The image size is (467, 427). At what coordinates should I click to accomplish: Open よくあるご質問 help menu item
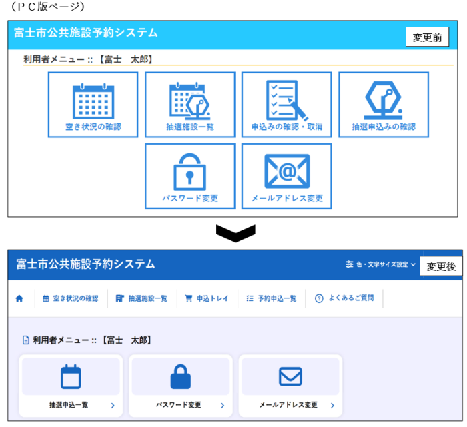[344, 298]
